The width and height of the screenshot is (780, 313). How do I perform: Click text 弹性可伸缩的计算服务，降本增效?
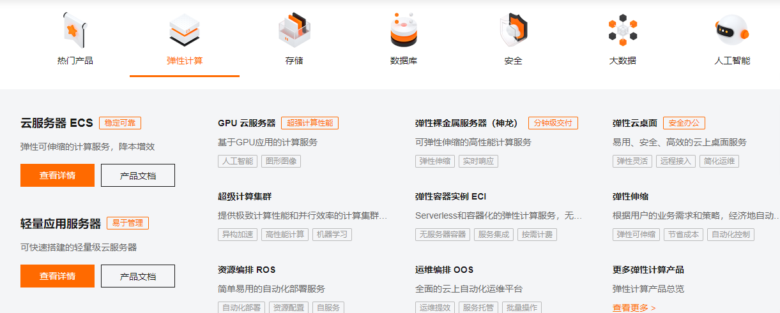click(x=88, y=147)
